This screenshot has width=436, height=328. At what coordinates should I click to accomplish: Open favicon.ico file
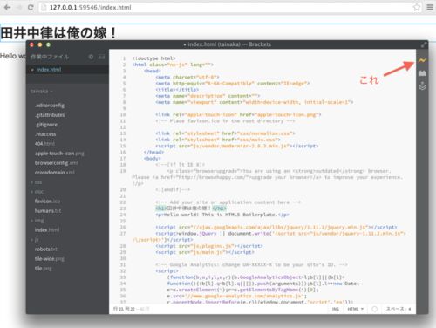(47, 202)
